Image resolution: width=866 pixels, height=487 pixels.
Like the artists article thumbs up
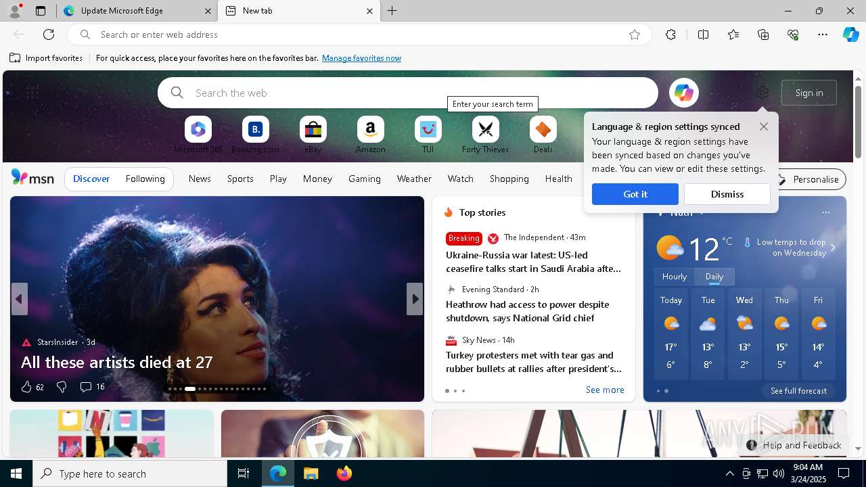pos(26,387)
